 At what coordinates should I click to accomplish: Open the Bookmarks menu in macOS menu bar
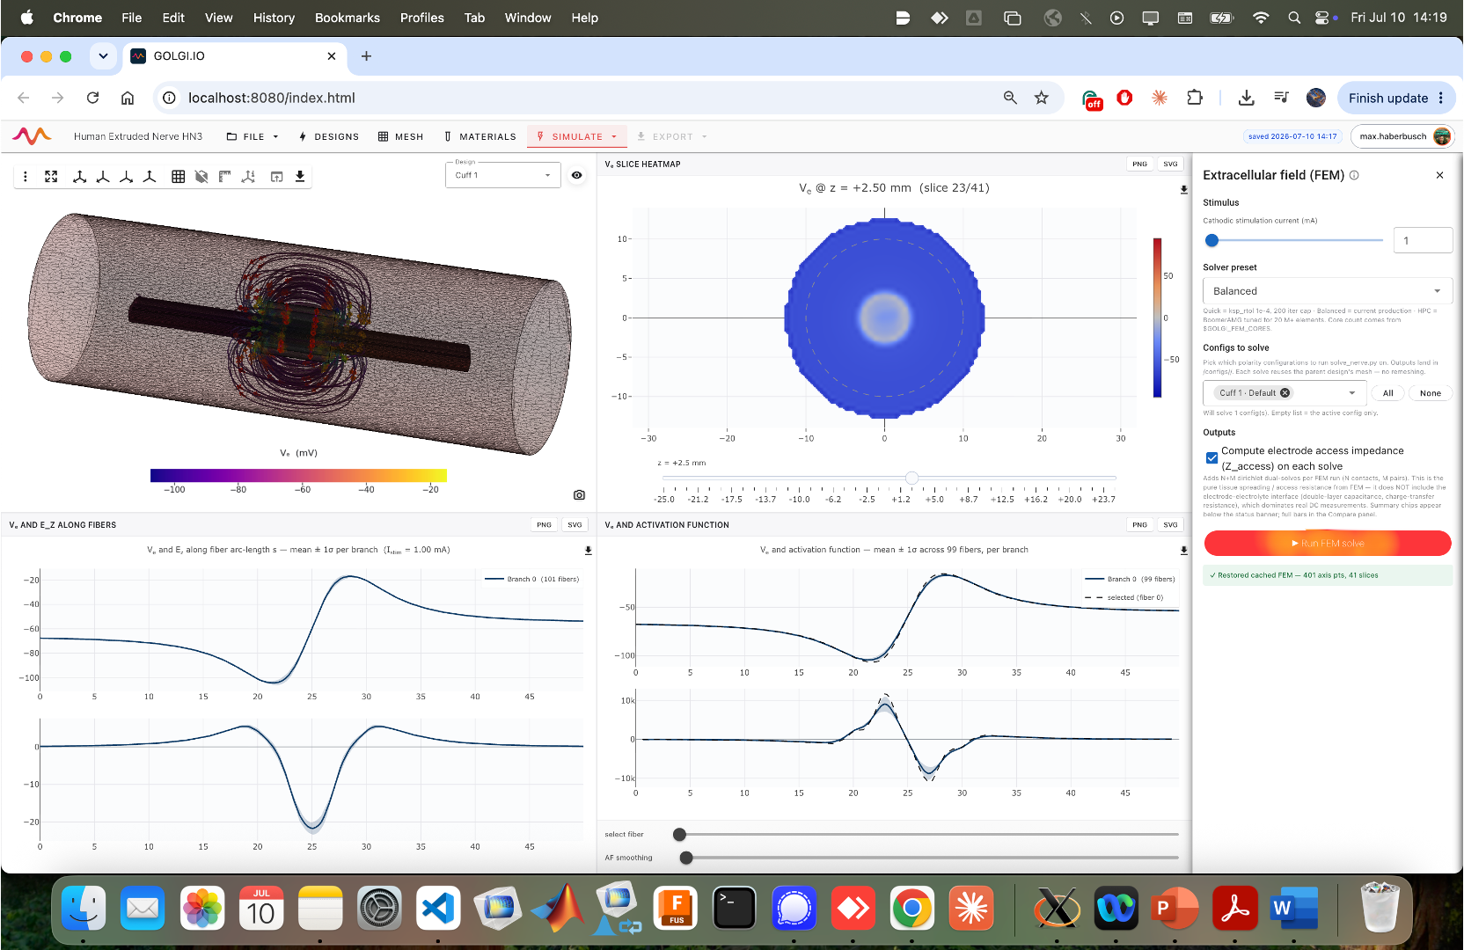coord(348,18)
